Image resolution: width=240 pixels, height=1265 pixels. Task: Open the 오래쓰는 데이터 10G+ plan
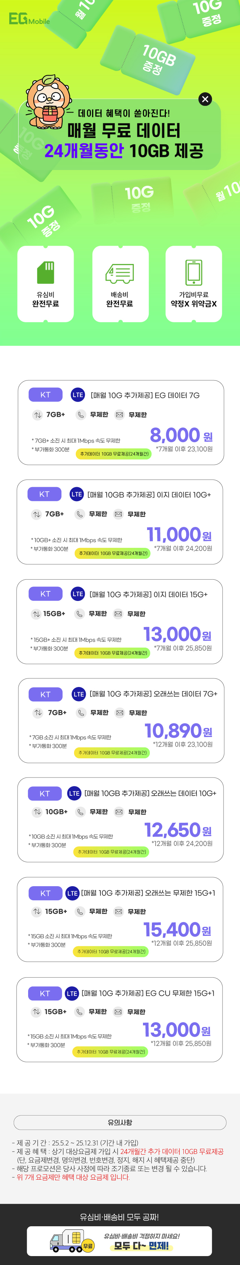120,820
